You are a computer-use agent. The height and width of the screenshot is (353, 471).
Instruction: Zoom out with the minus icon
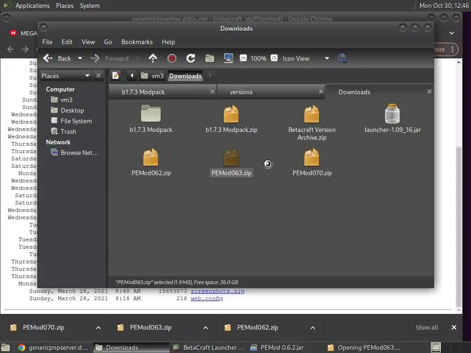coord(243,58)
